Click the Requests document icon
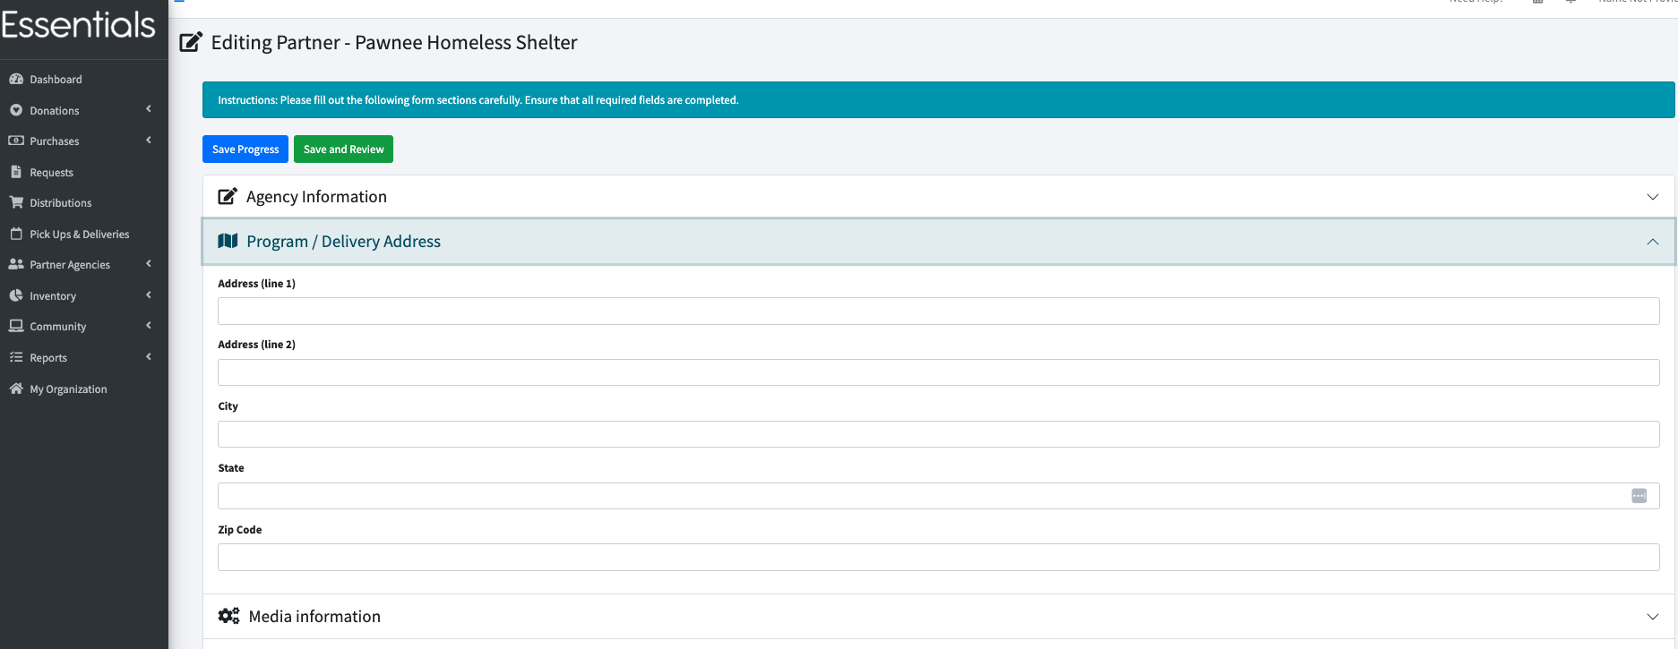Screen dimensions: 1678x649 click(x=16, y=172)
